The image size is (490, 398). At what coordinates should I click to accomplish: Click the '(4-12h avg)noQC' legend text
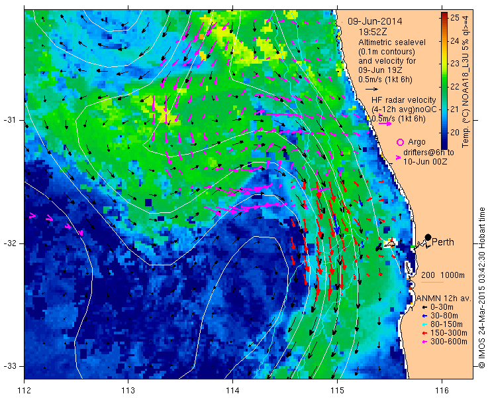(x=405, y=109)
